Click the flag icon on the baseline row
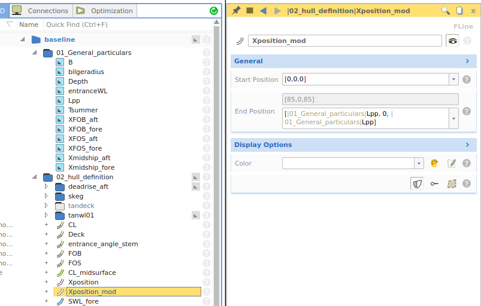 tap(196, 39)
